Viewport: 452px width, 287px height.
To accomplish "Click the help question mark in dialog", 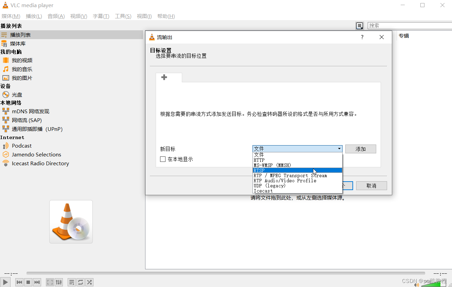I will (x=362, y=37).
